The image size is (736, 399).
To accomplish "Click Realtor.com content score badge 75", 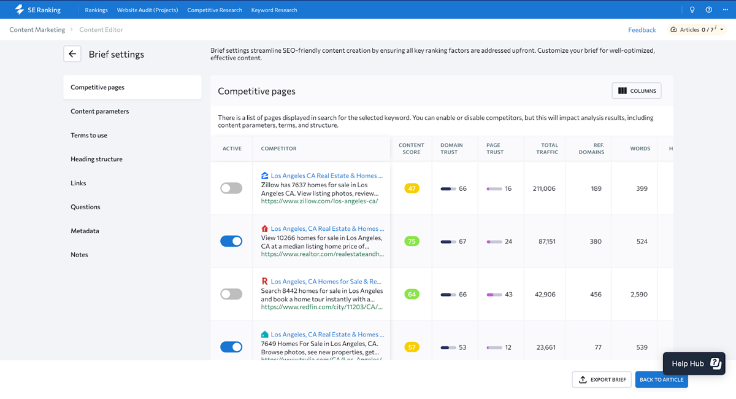I will pyautogui.click(x=412, y=241).
